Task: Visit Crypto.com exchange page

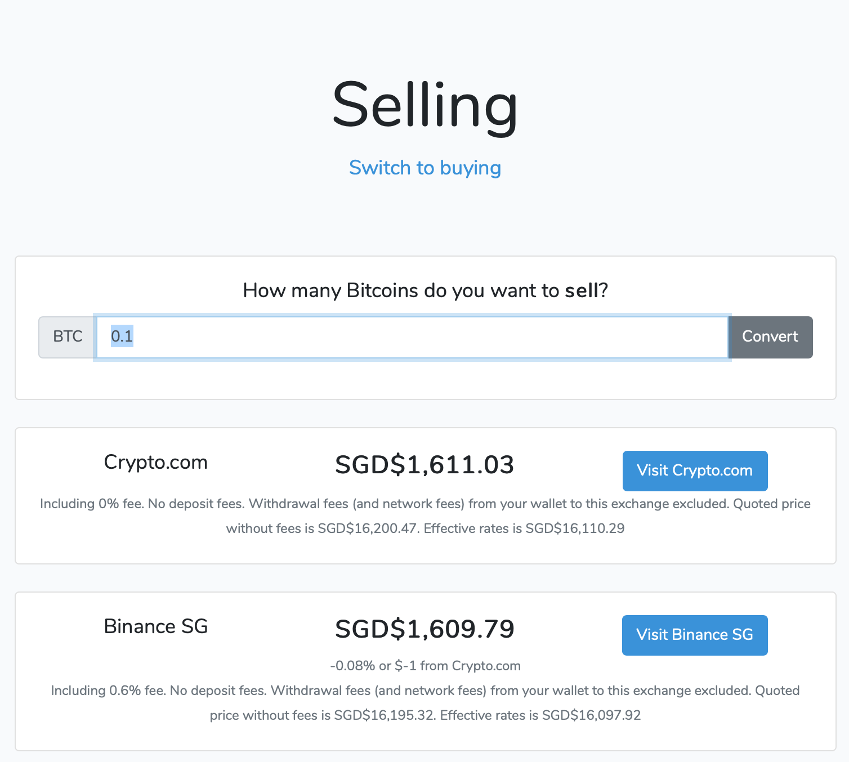Action: tap(695, 470)
